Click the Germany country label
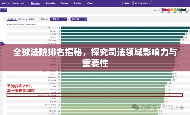Viewport: 190px width, 115px height. coord(52,40)
